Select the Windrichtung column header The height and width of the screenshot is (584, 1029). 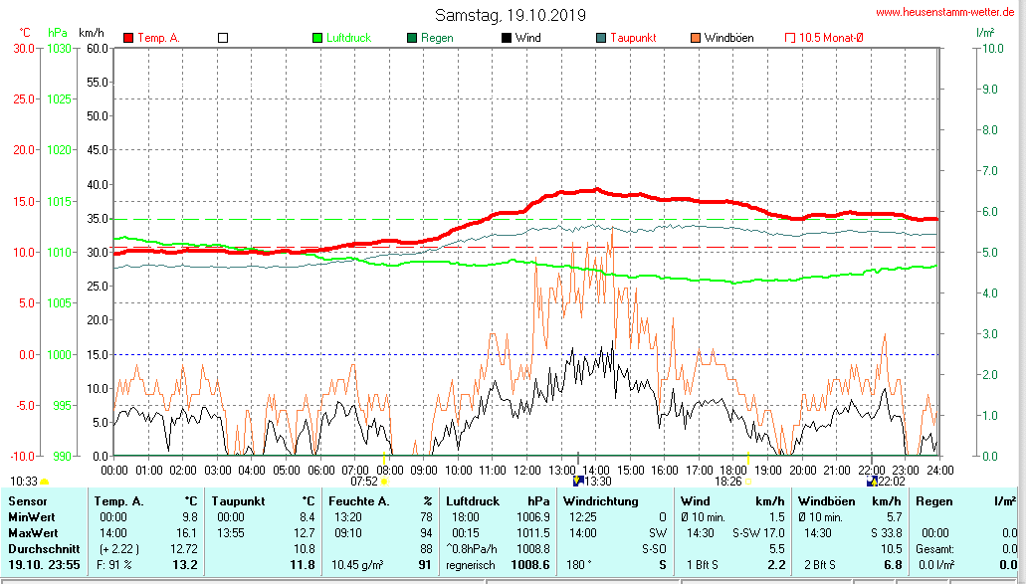600,501
